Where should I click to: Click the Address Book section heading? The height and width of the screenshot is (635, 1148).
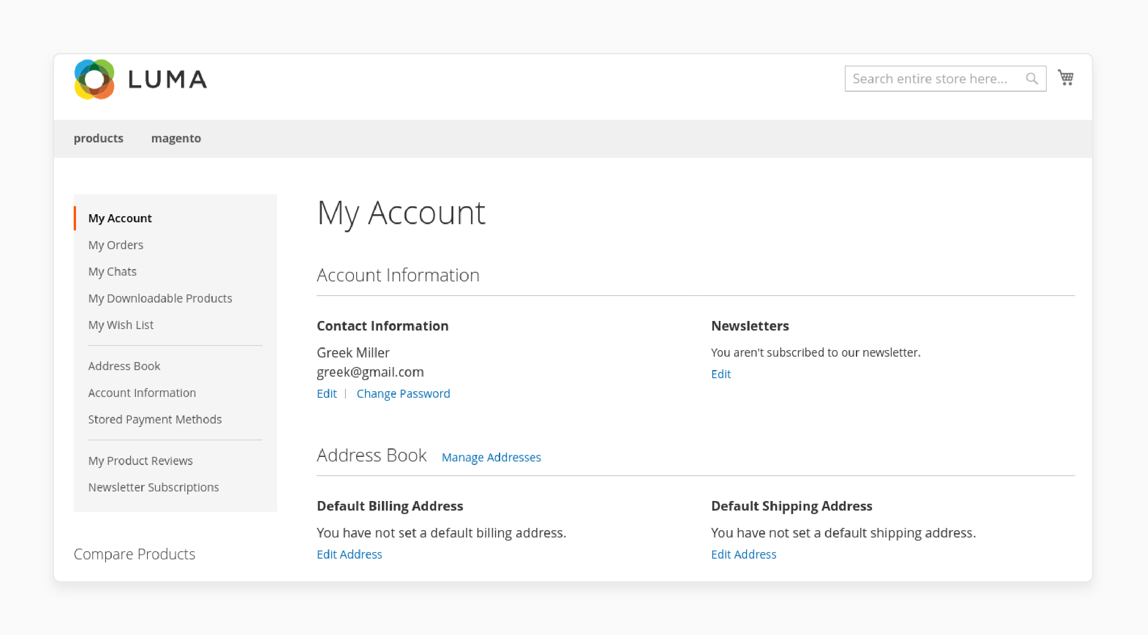click(x=372, y=455)
